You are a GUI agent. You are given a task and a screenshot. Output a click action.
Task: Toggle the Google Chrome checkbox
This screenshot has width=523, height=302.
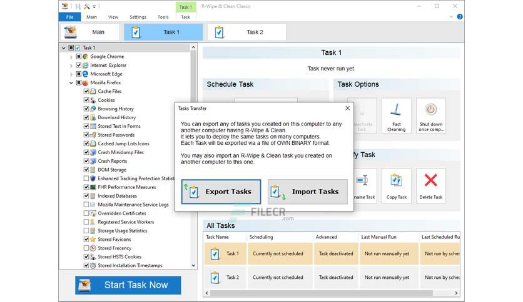tap(79, 57)
